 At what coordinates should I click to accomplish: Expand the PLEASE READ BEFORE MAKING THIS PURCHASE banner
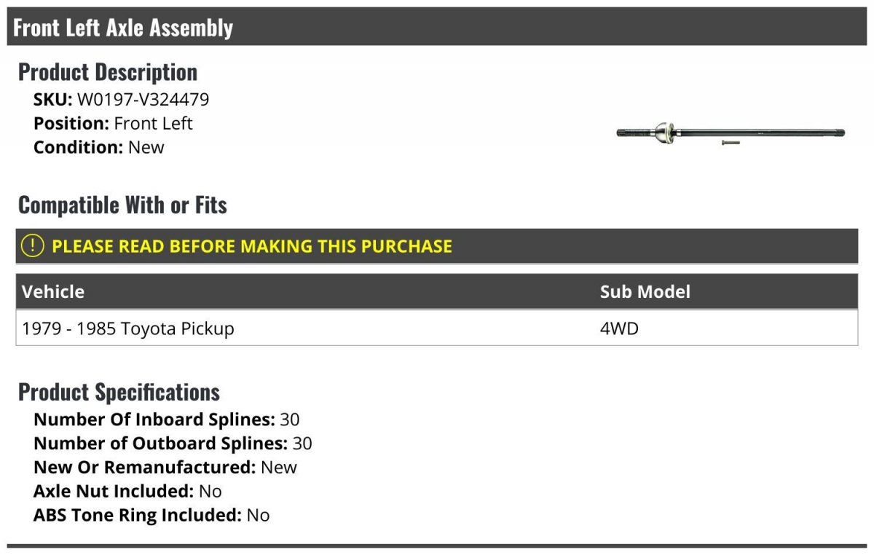click(x=251, y=246)
